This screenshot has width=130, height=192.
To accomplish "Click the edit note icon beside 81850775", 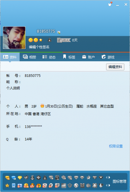I will pyautogui.click(x=59, y=32).
